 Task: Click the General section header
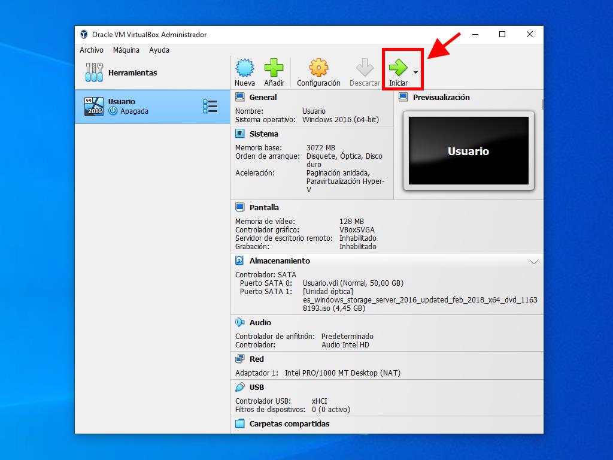263,98
